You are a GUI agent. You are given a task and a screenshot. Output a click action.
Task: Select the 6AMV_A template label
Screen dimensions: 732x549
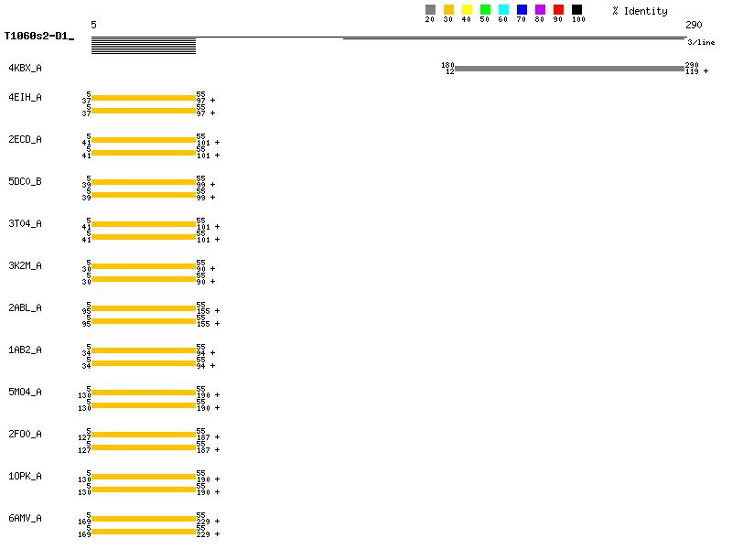point(25,518)
